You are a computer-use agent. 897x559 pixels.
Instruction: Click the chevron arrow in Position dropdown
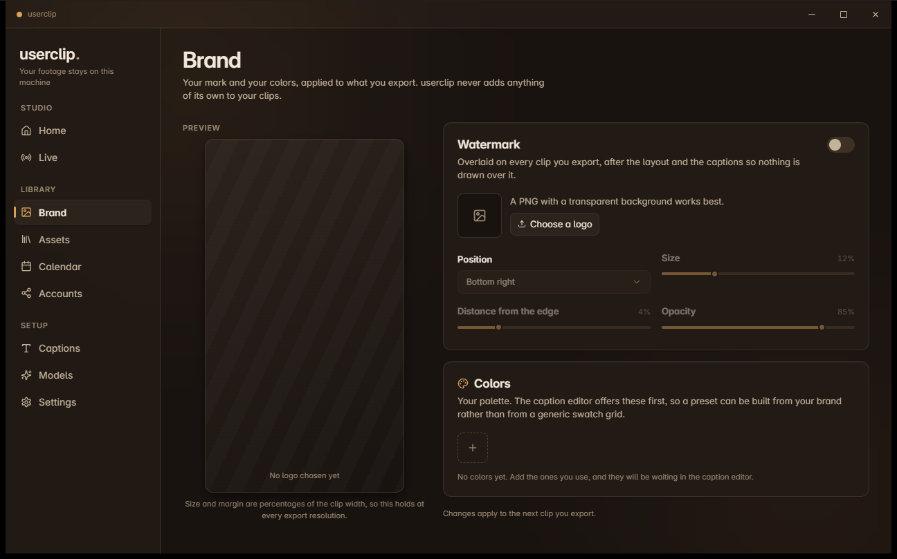point(637,282)
